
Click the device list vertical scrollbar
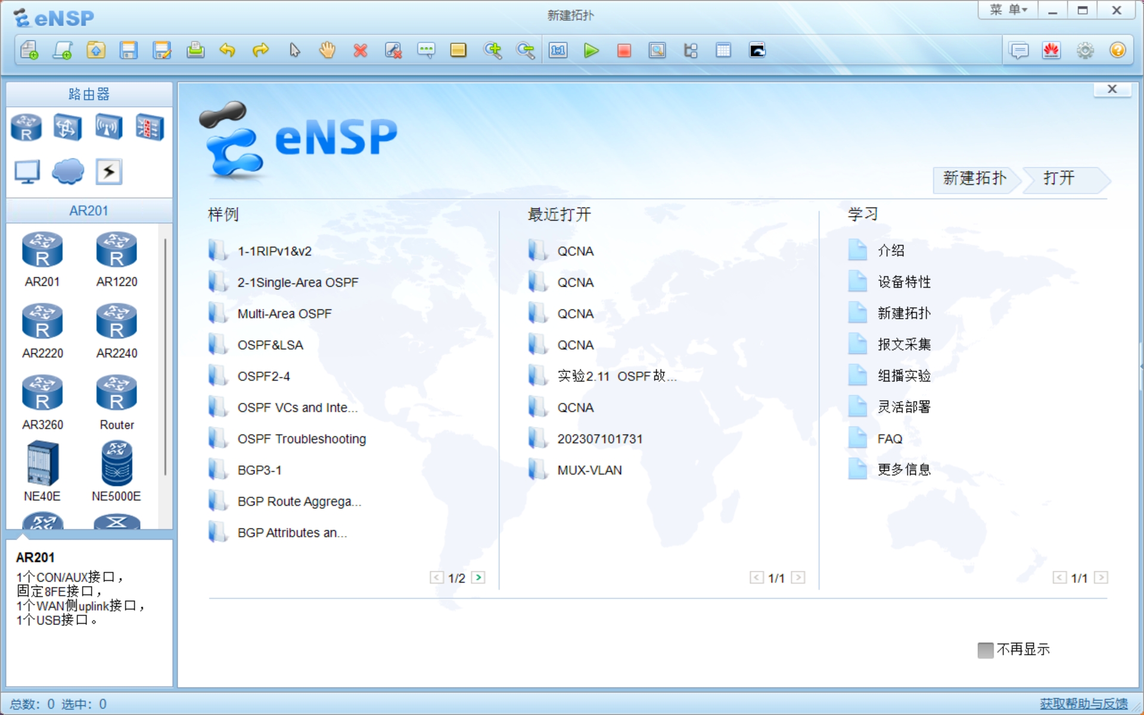[x=165, y=356]
